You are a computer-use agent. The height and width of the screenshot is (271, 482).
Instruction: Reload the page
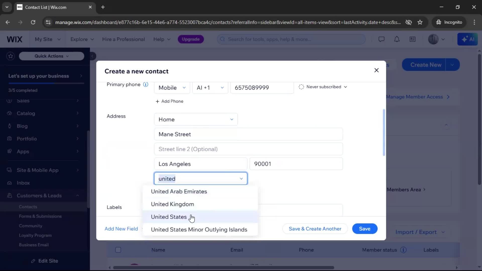[x=33, y=22]
